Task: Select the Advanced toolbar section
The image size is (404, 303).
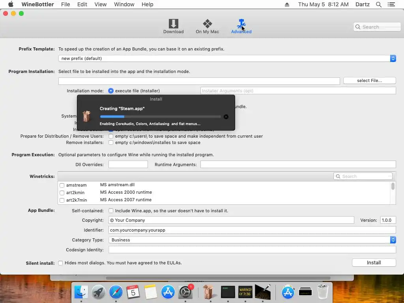Action: point(241,26)
